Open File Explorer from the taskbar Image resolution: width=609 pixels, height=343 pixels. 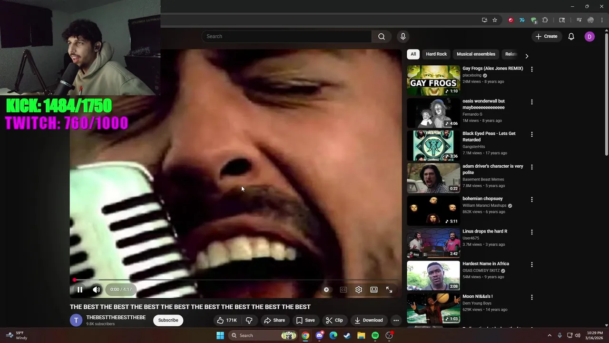361,335
